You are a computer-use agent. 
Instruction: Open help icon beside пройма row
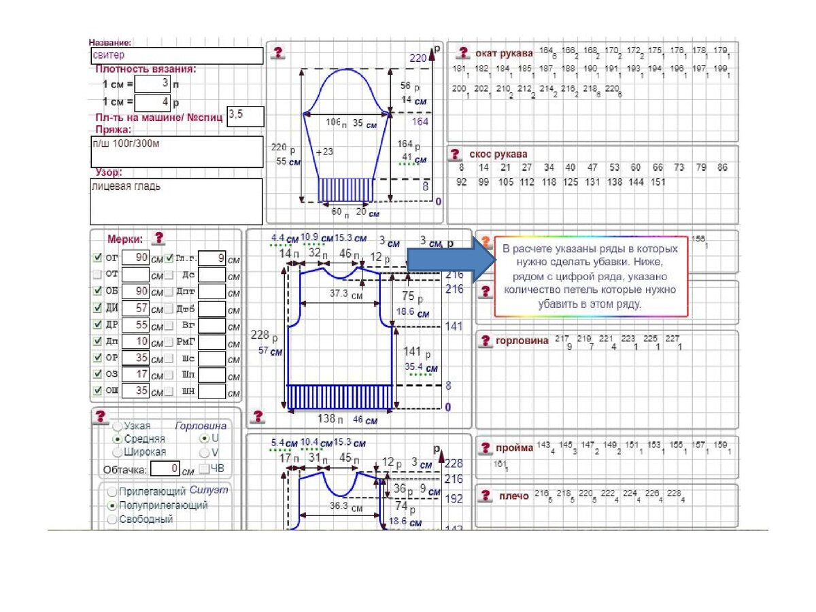pos(485,448)
